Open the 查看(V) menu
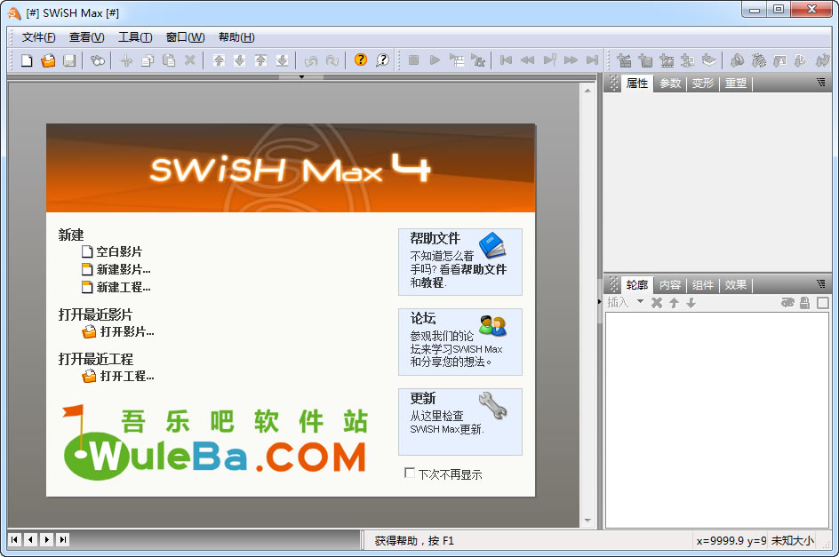Screen dimensions: 839x557 87,37
